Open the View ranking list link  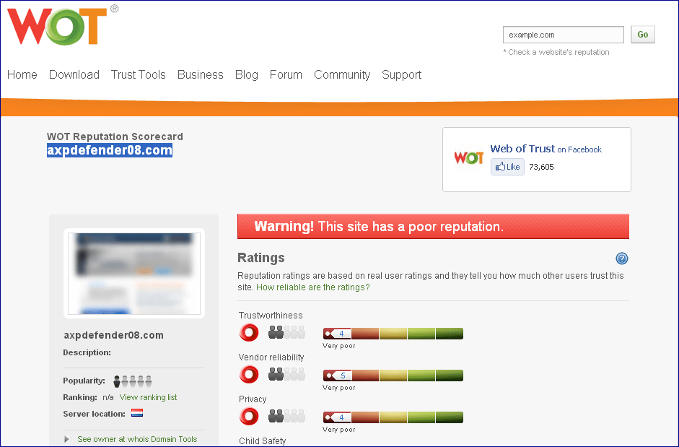click(x=148, y=397)
